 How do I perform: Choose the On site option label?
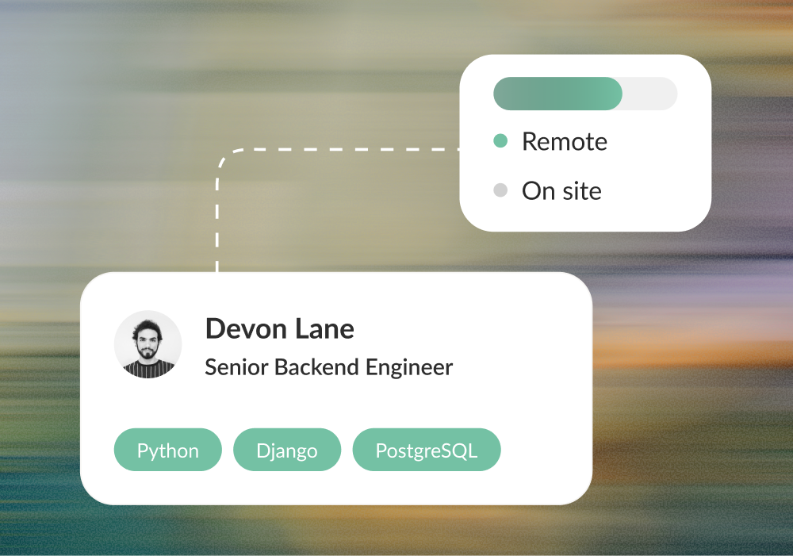pyautogui.click(x=561, y=190)
